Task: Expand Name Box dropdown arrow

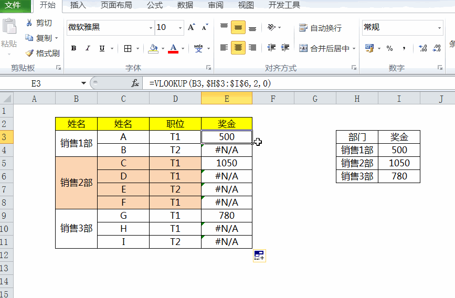Action: pos(83,83)
